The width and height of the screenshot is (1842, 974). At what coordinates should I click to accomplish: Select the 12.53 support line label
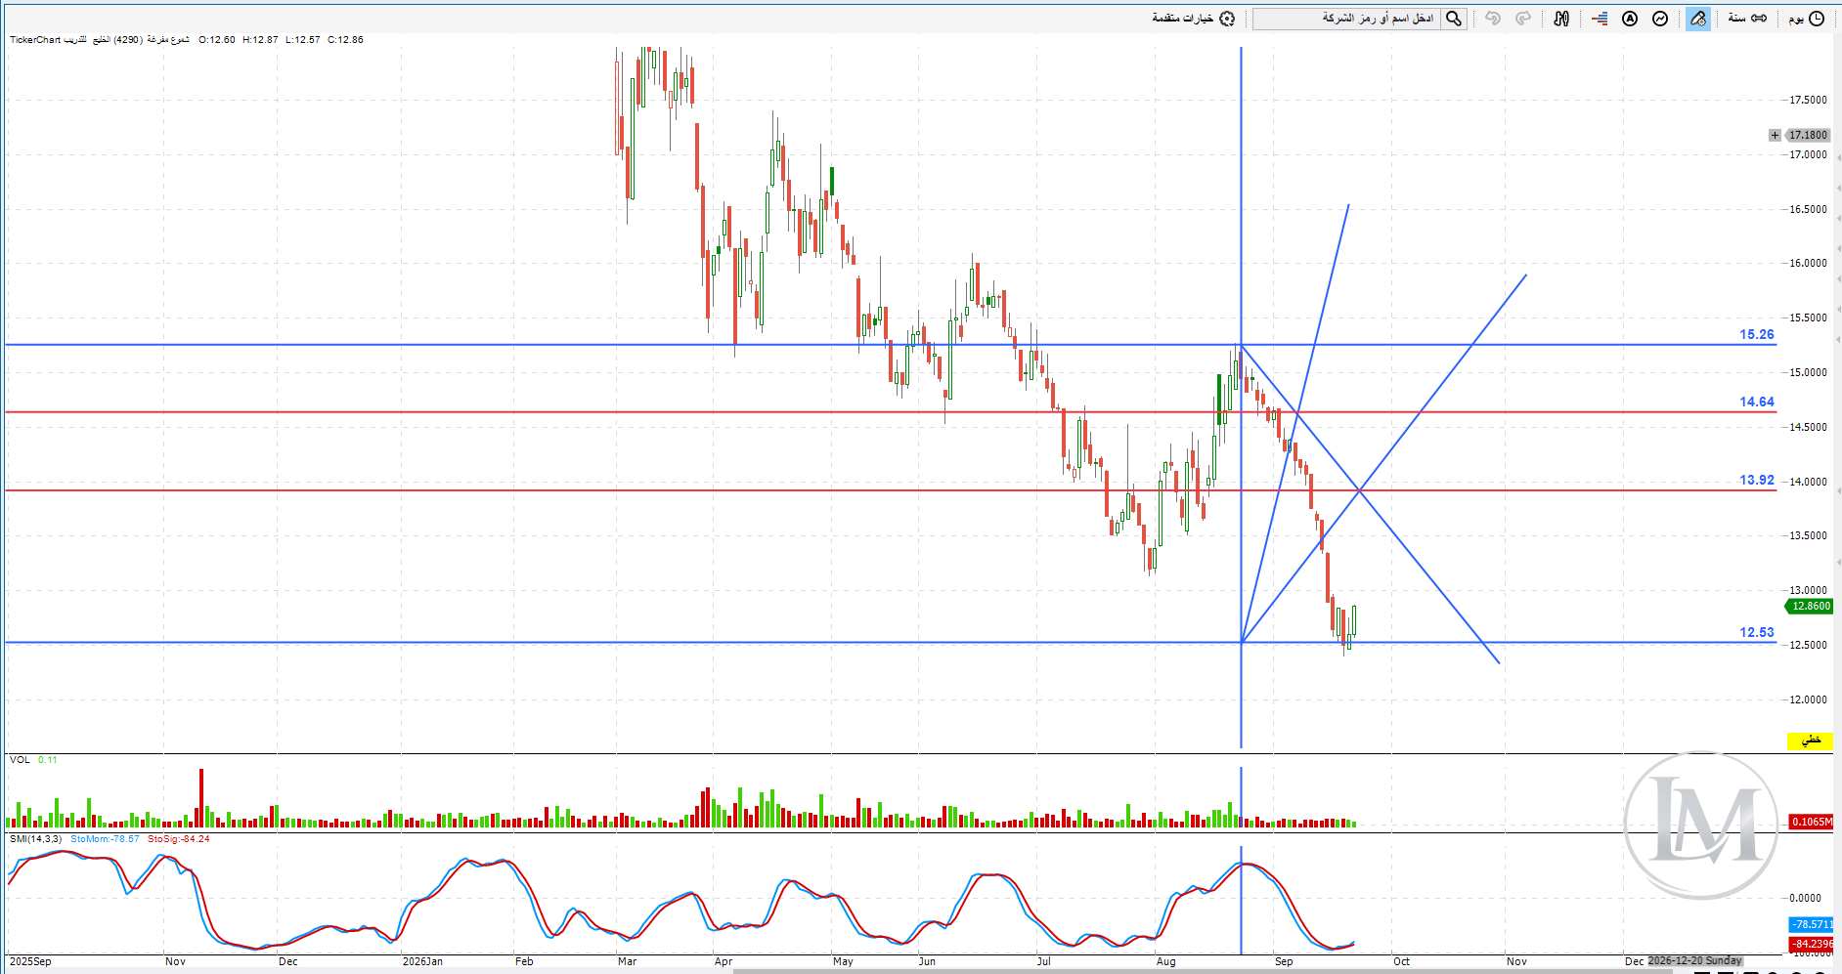(1756, 632)
